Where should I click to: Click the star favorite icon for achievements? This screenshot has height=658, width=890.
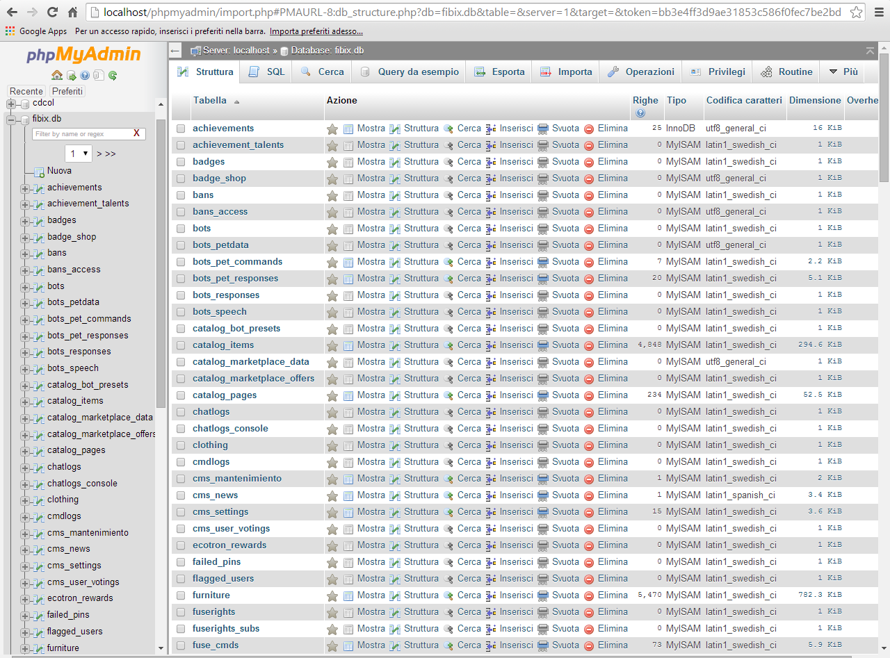[332, 129]
